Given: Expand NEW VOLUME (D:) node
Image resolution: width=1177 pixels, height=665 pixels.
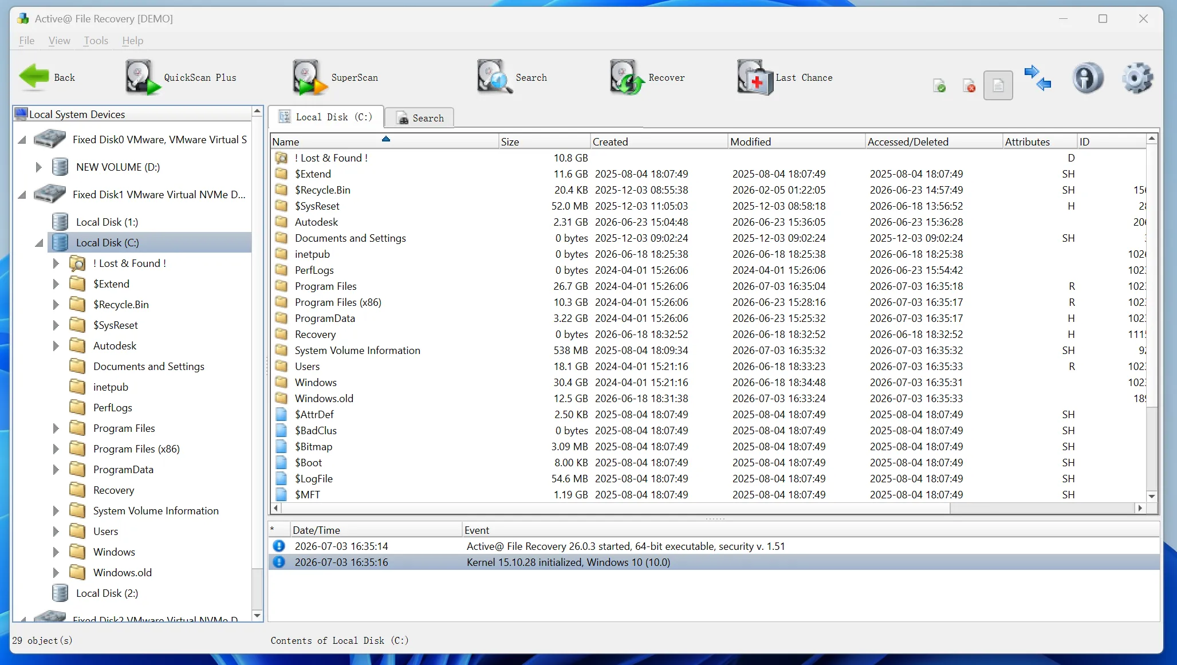Looking at the screenshot, I should coord(38,167).
